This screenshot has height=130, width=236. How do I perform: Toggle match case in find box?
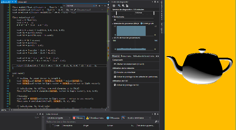[x=67, y=10]
